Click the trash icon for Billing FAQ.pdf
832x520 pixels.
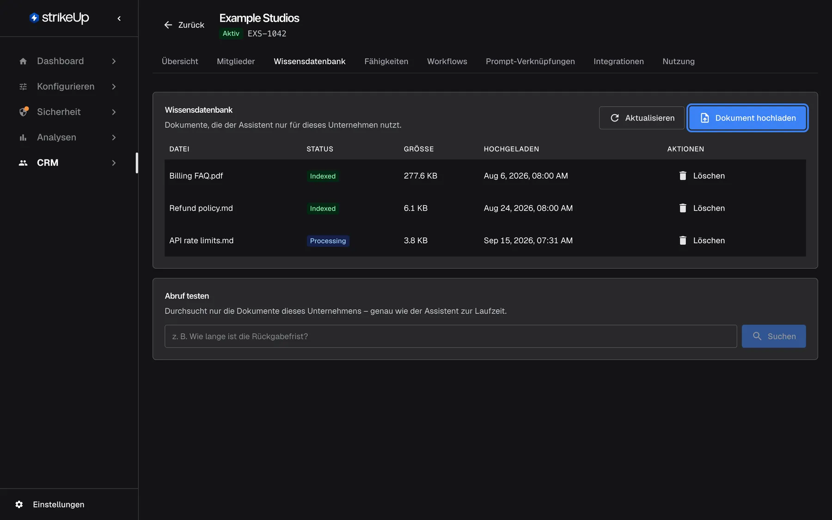pos(683,176)
